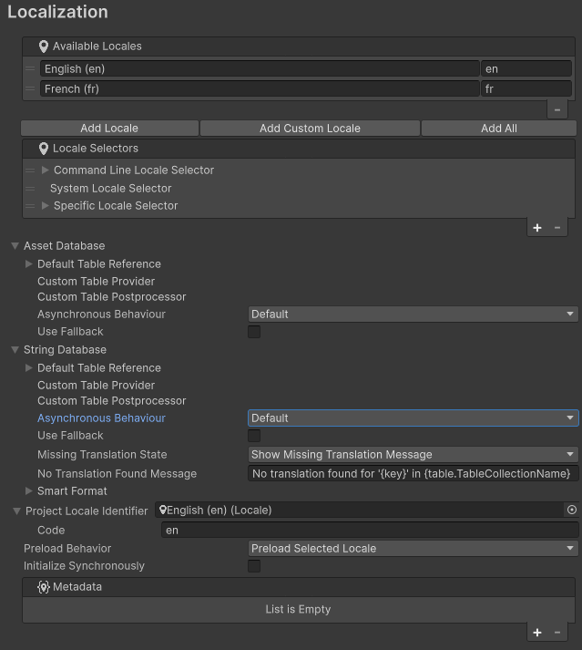Click the Add Locale button
582x650 pixels.
tap(109, 129)
